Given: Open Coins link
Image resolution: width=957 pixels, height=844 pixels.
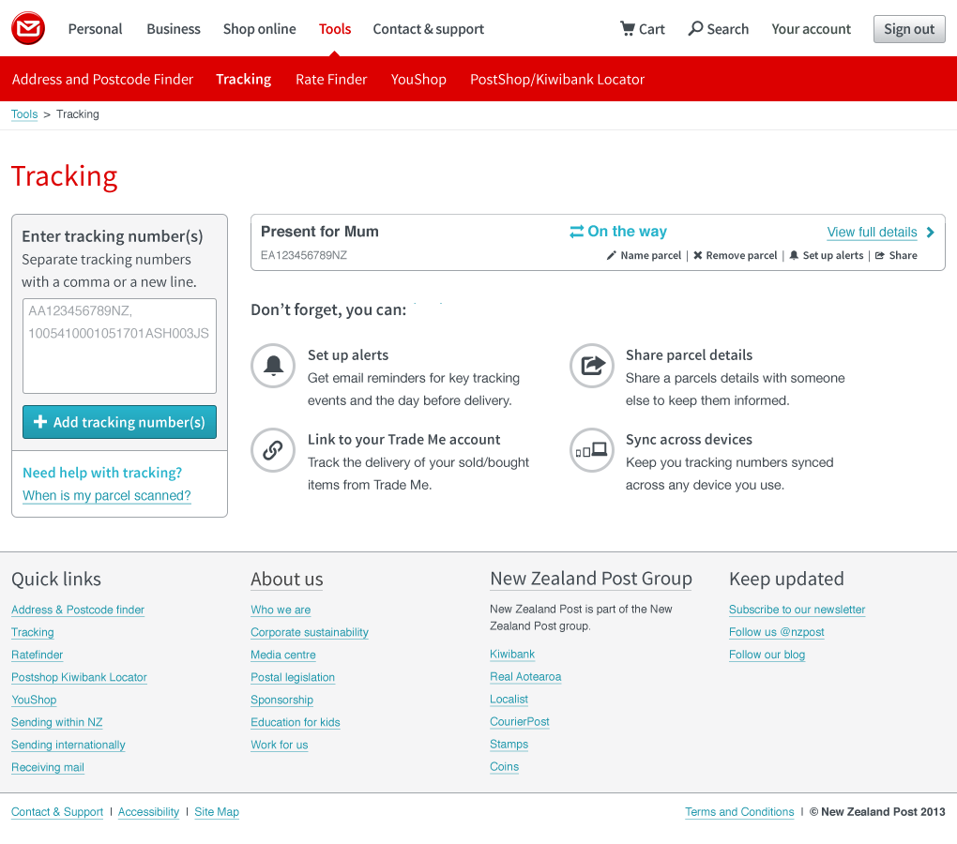Looking at the screenshot, I should 504,767.
